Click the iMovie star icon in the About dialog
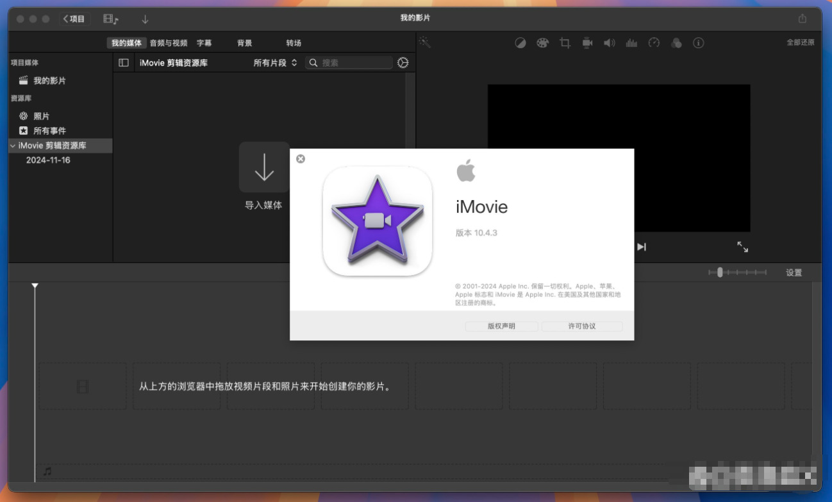The width and height of the screenshot is (832, 502). pos(378,221)
